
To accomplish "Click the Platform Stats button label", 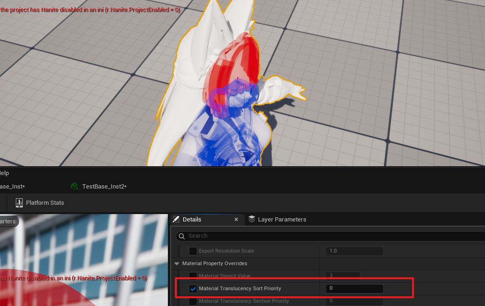I will [x=45, y=202].
